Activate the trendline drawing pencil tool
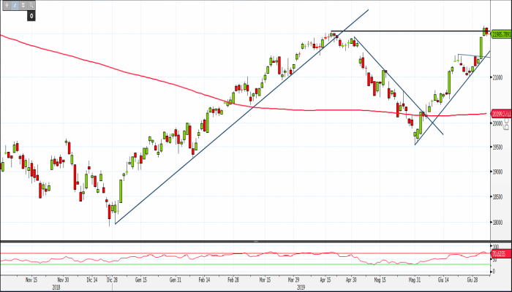 [x=15, y=5]
